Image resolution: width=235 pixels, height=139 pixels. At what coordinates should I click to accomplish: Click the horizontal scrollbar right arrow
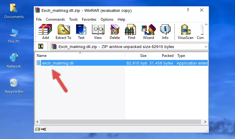coord(205,122)
